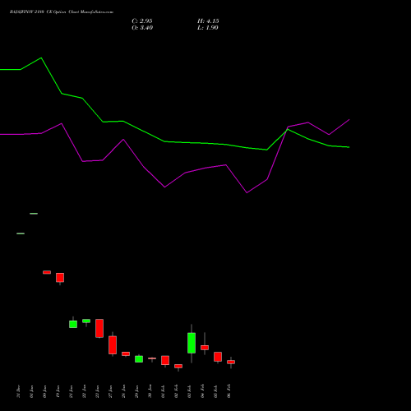Click the open value O: 3.40
Viewport: 411px width, 411px height.
coord(142,28)
